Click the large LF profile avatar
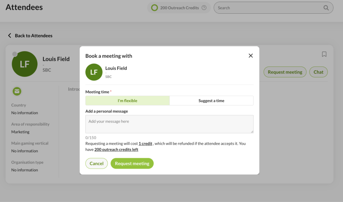343x202 pixels. coord(24,64)
